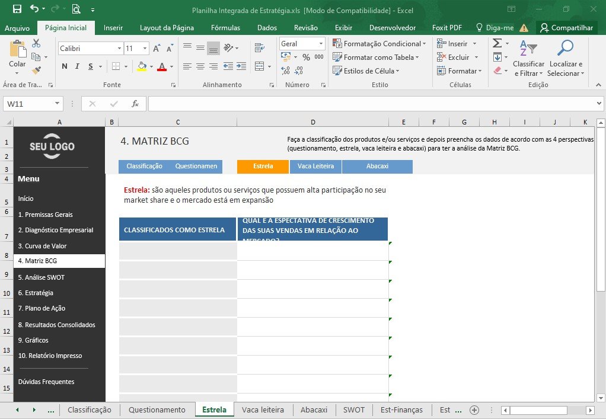606x419 pixels.
Task: Switch to the Revisão tab
Action: pyautogui.click(x=306, y=28)
